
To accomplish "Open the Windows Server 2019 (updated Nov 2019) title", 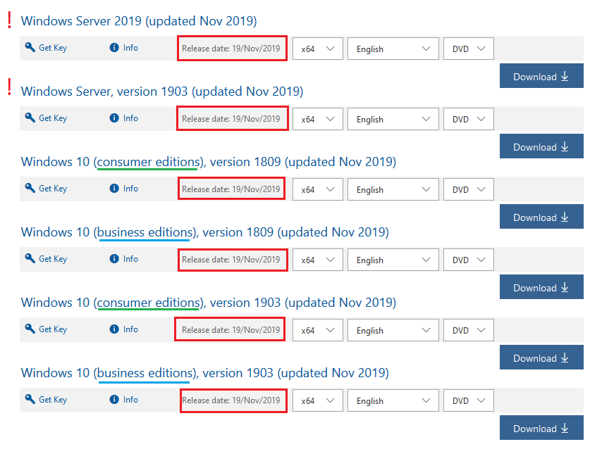I will [x=139, y=21].
